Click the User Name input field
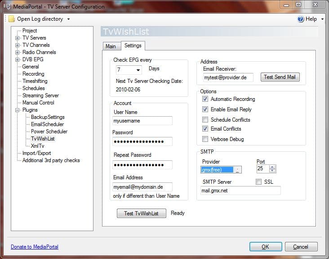 pos(142,121)
